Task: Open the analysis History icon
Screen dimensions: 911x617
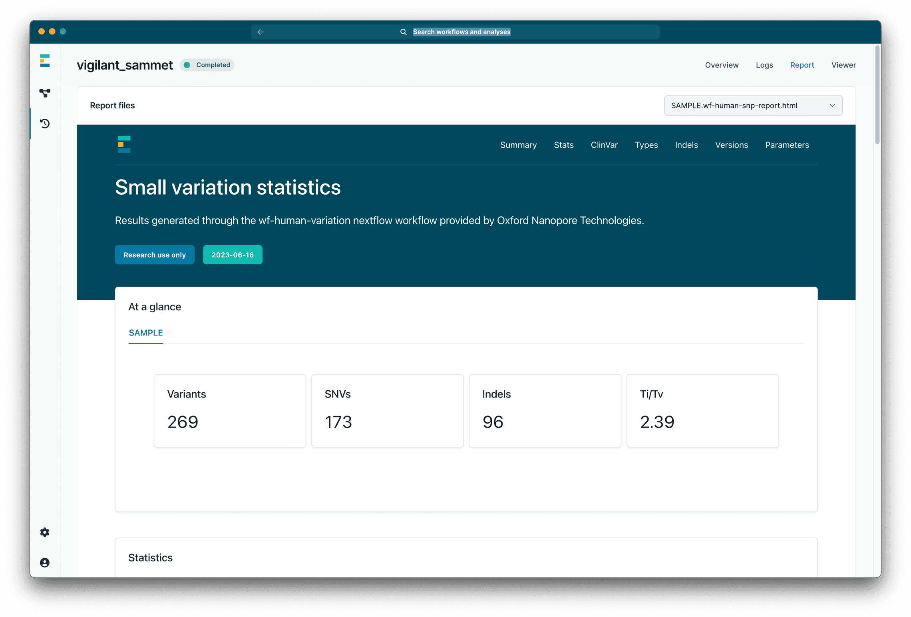Action: tap(44, 124)
